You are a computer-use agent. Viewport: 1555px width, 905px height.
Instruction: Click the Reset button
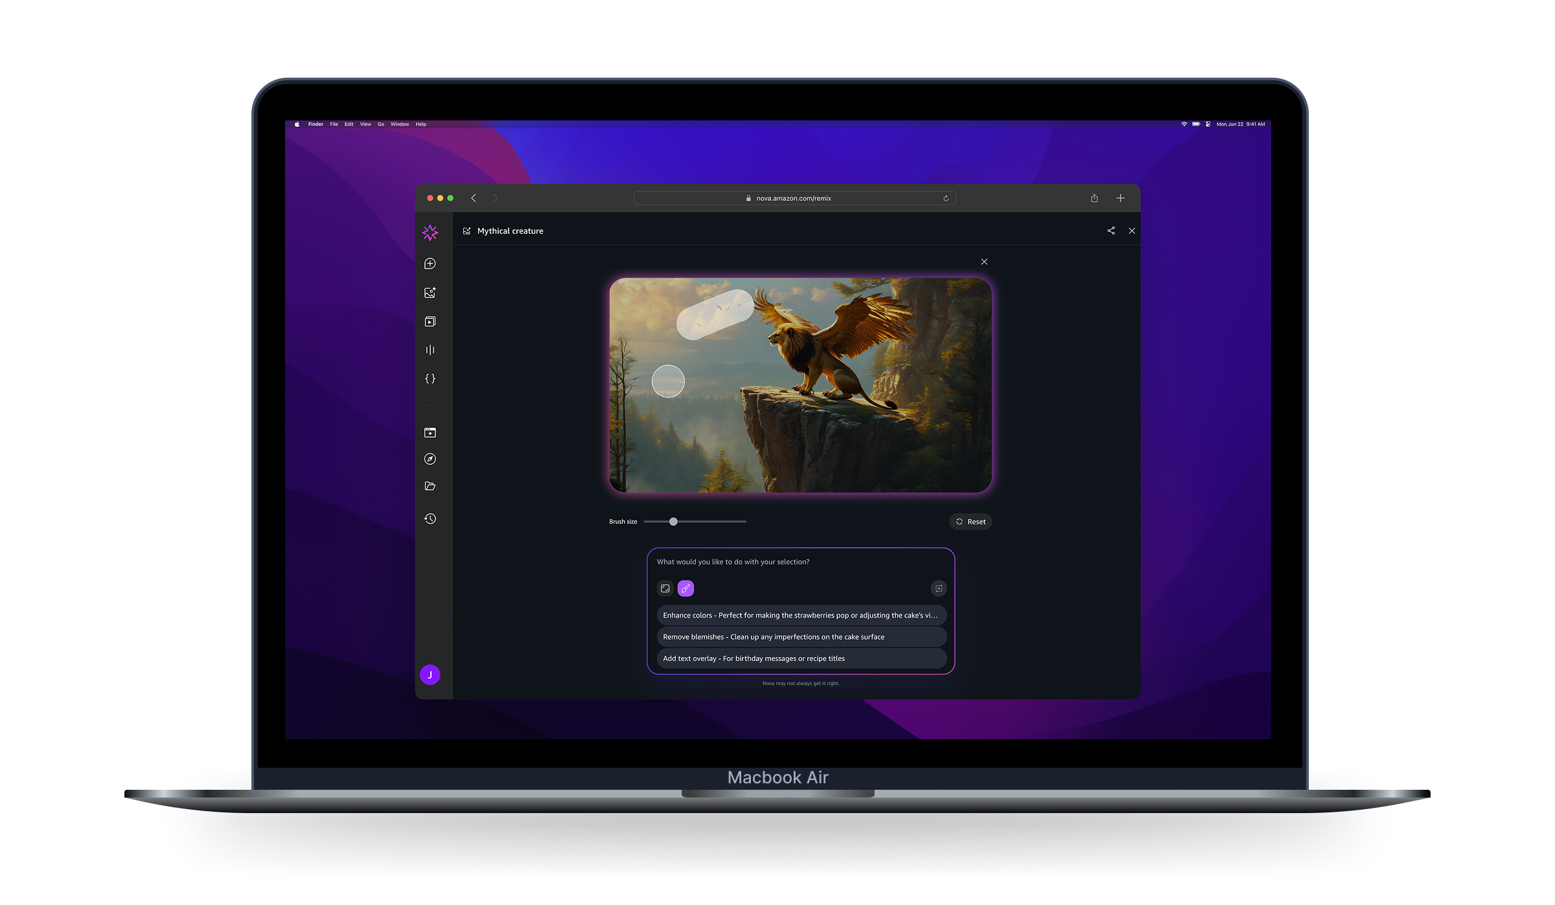click(971, 522)
